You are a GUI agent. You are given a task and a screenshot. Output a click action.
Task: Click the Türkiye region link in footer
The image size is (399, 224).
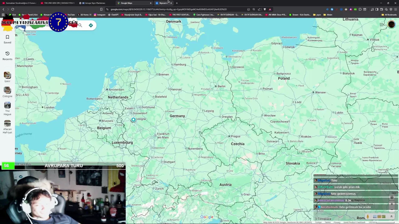pos(318,222)
